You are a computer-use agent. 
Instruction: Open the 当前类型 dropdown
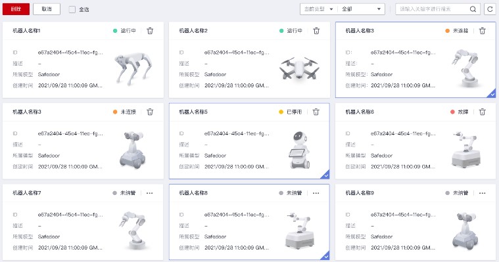pyautogui.click(x=318, y=9)
